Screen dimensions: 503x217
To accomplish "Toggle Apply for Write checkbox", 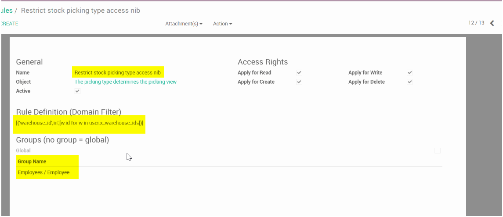I will coord(410,72).
